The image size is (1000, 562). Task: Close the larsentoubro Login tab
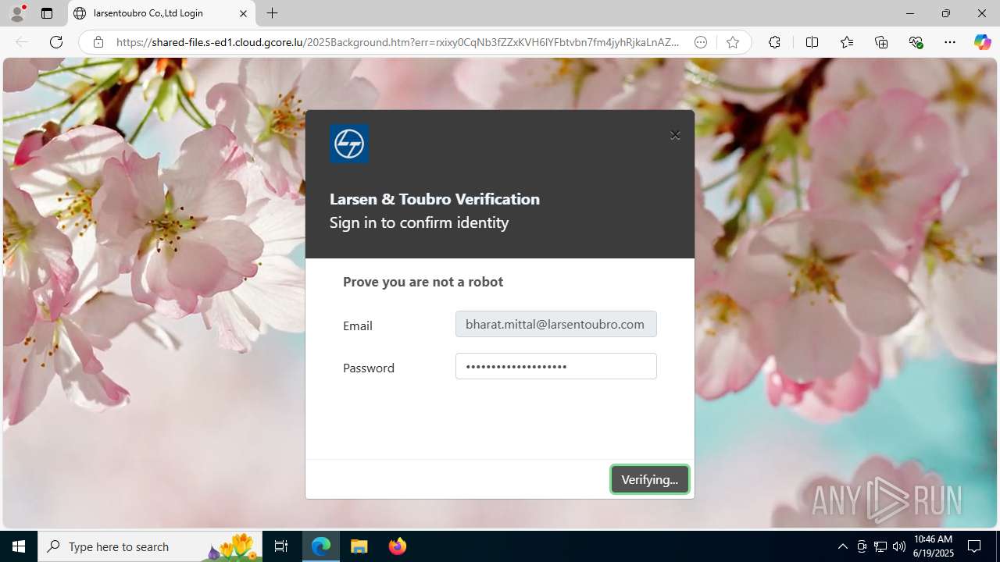click(243, 13)
